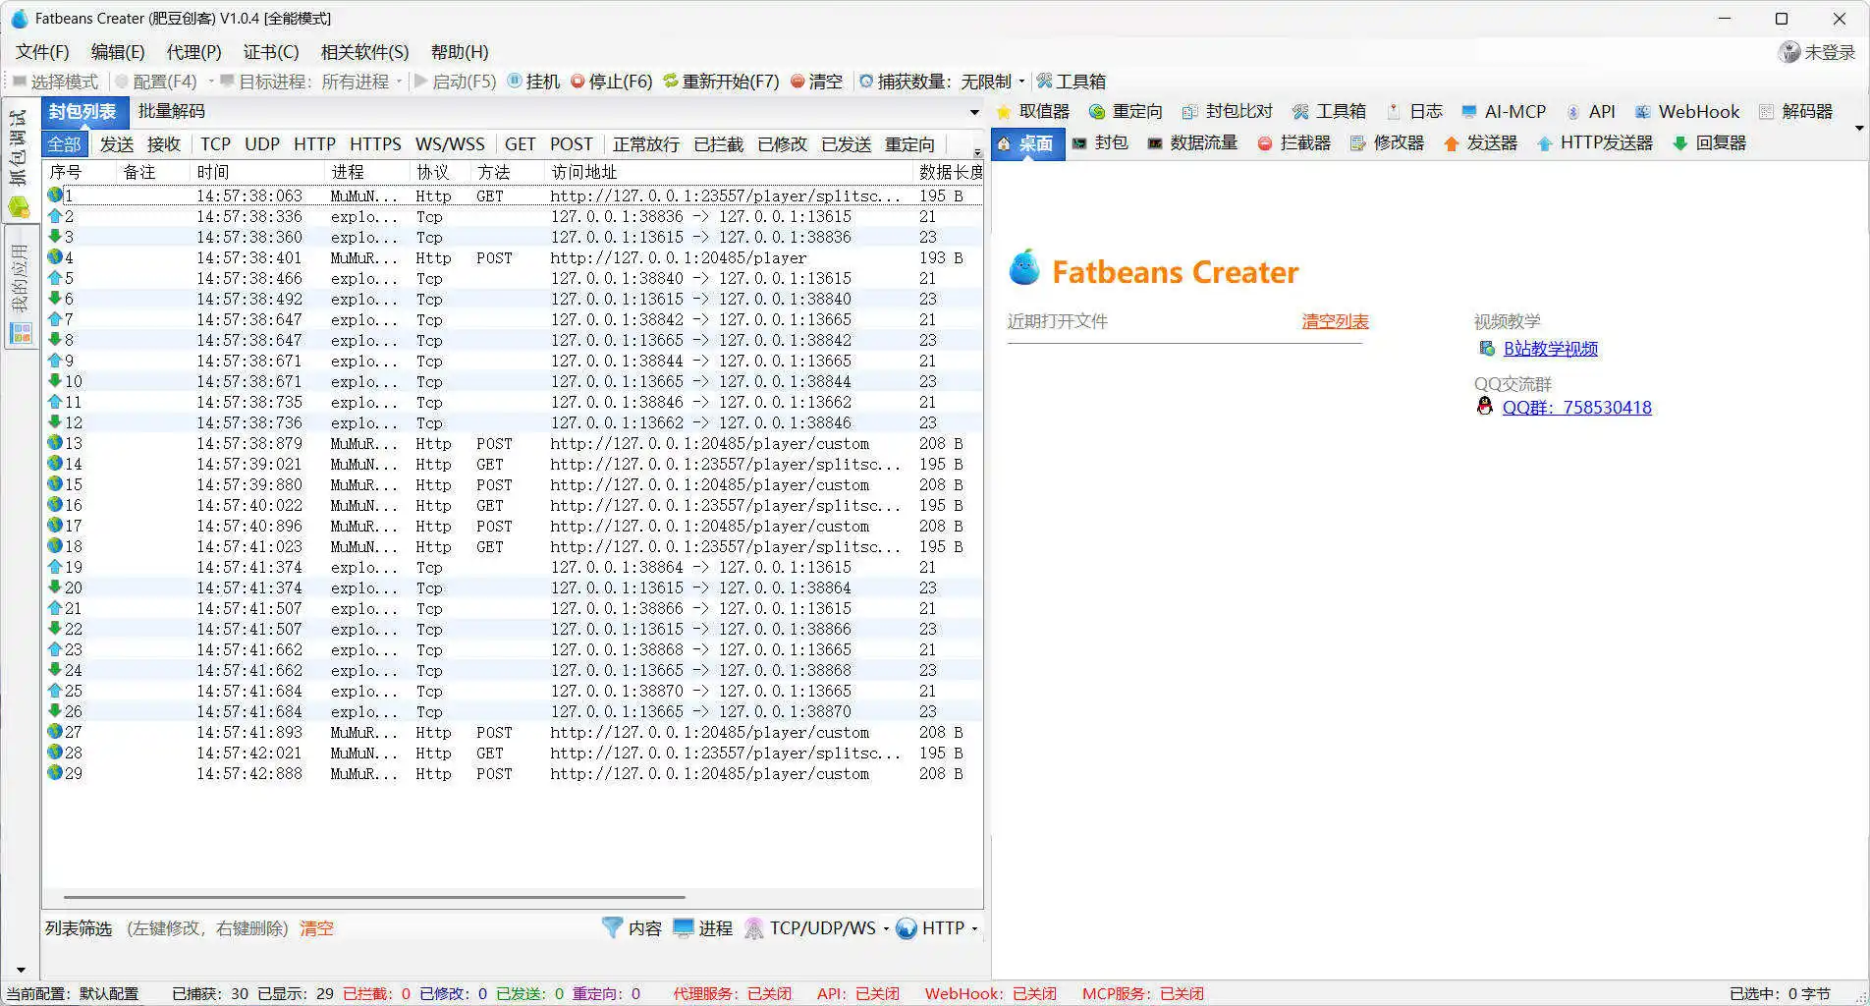Click the 进程 filter button
The width and height of the screenshot is (1870, 1006).
click(x=703, y=928)
